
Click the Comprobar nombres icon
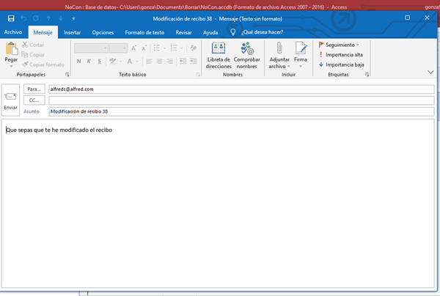click(x=247, y=49)
